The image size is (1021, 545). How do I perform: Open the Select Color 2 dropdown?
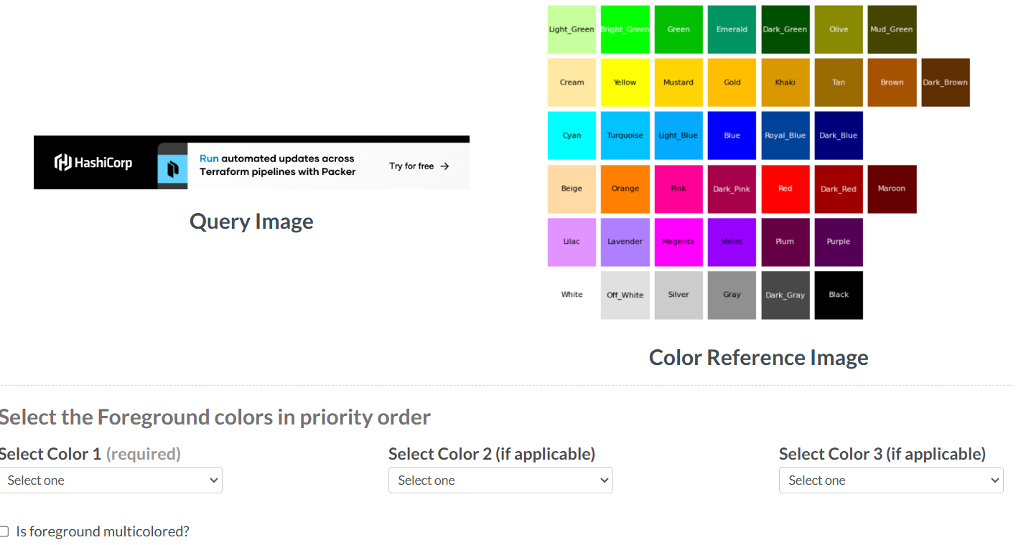click(x=500, y=480)
